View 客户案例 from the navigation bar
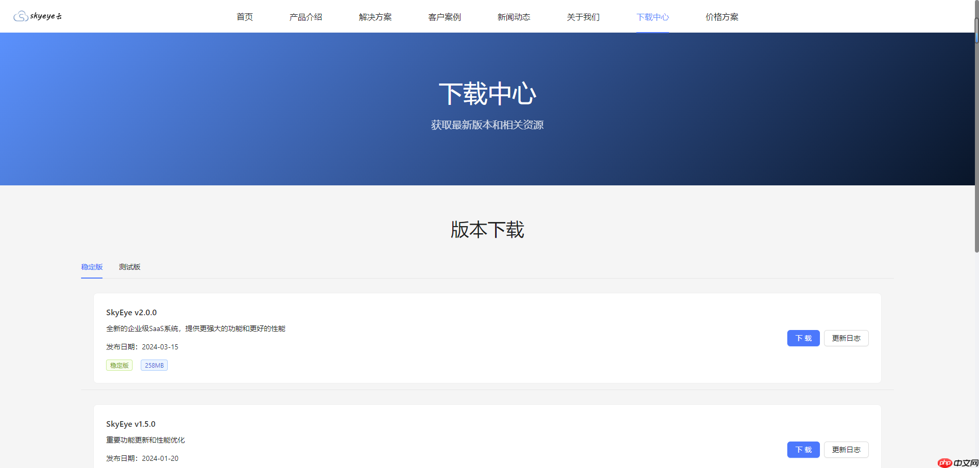 (444, 17)
